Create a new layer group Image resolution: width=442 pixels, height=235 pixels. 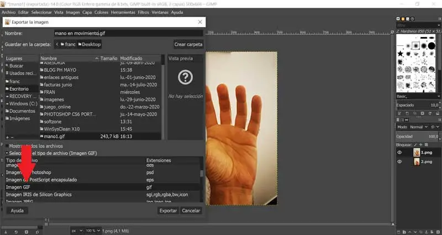click(405, 232)
